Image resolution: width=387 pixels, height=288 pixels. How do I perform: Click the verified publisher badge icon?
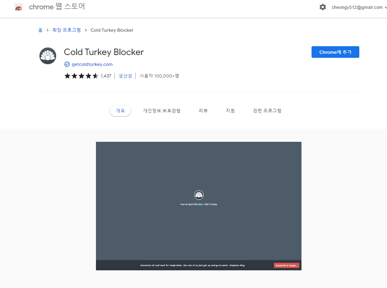point(67,64)
